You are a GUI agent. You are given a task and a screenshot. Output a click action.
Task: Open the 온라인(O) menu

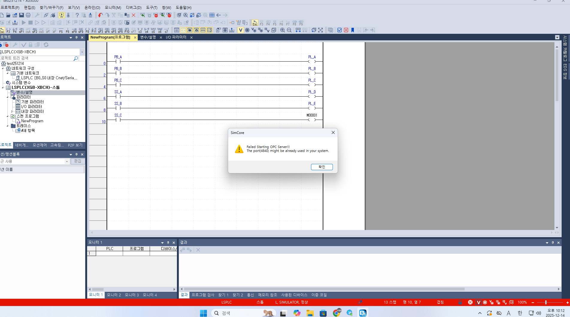(x=92, y=7)
